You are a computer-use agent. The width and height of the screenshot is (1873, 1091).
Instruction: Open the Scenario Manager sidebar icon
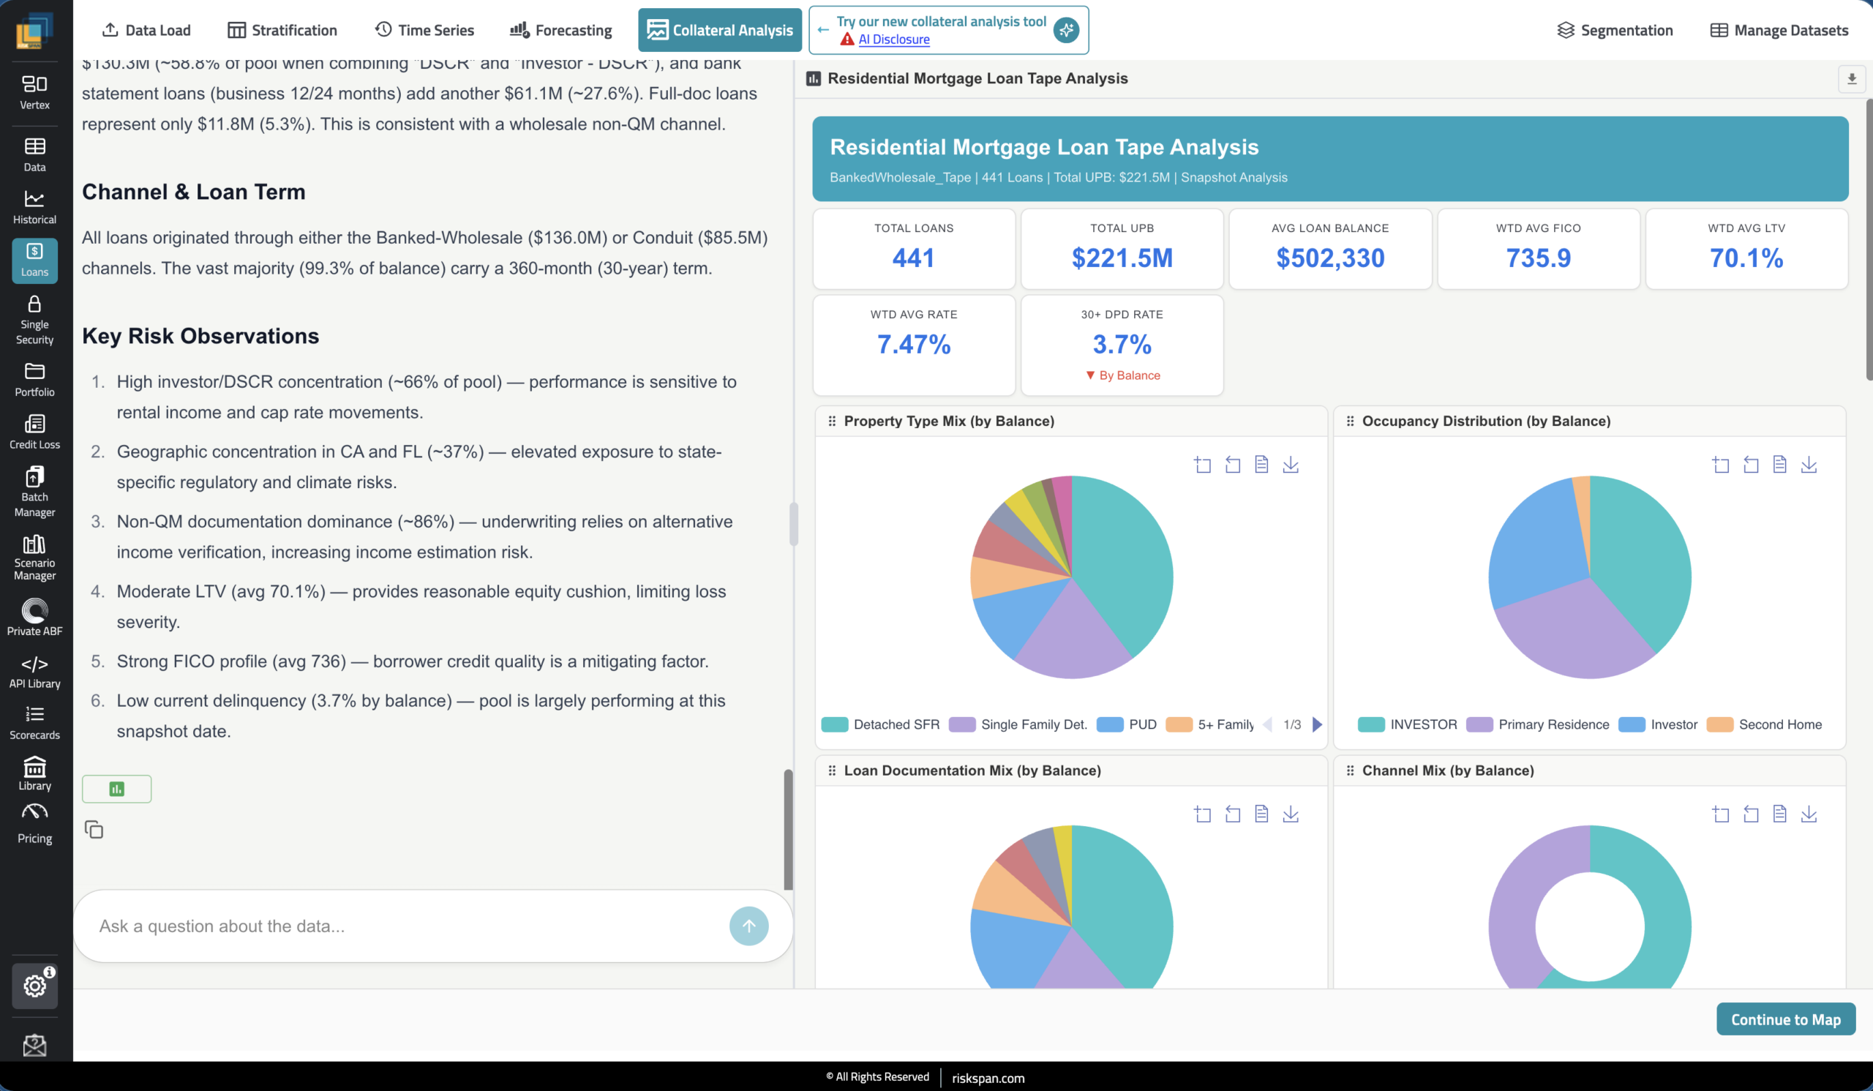[34, 558]
